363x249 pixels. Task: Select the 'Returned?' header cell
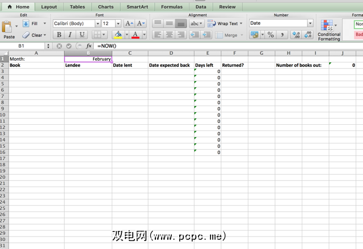[234, 65]
